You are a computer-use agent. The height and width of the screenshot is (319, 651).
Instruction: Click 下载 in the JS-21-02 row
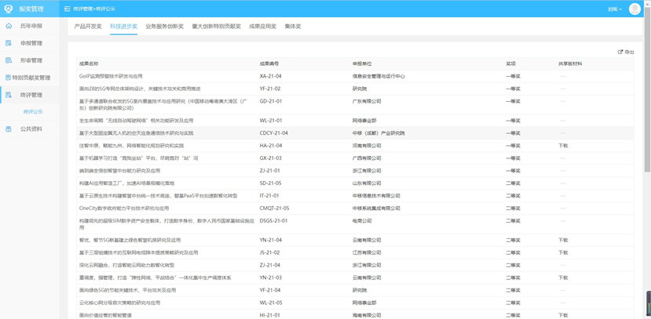(x=563, y=252)
